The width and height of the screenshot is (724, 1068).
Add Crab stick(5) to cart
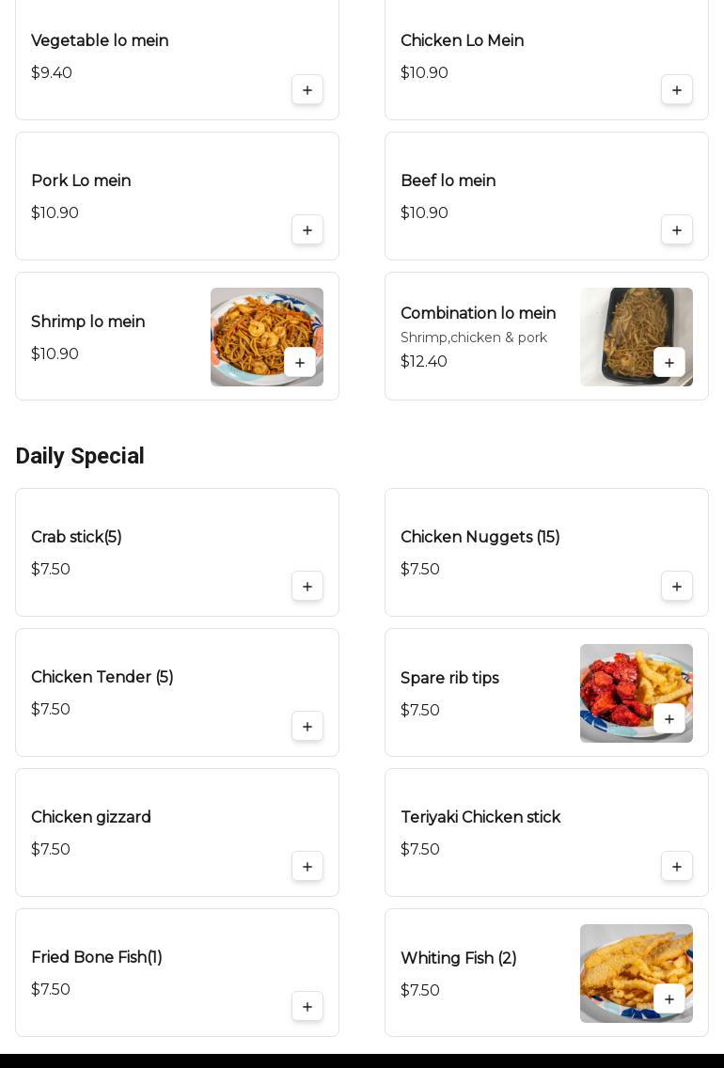[x=307, y=587]
